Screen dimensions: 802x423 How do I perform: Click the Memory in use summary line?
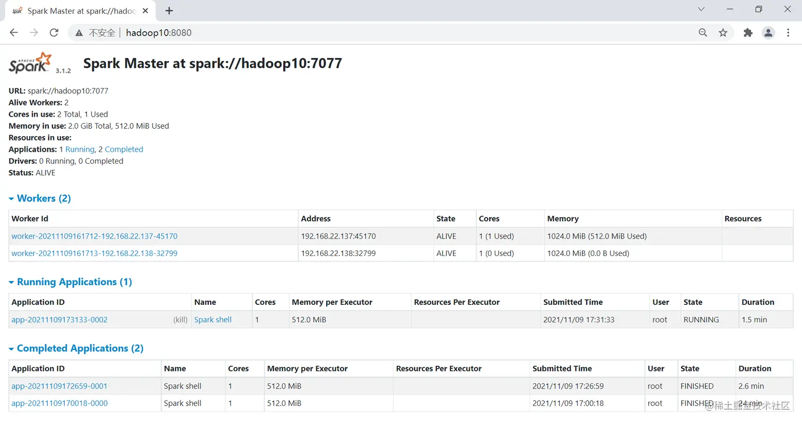[89, 126]
